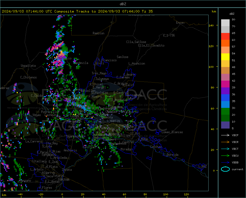
Task: Click the 'C_Chilenos' map label
Action: (x=28, y=77)
